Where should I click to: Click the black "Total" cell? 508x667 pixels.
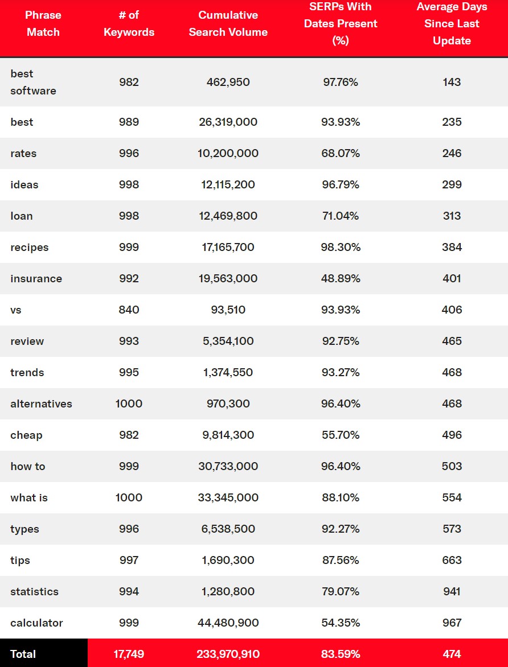coord(23,654)
